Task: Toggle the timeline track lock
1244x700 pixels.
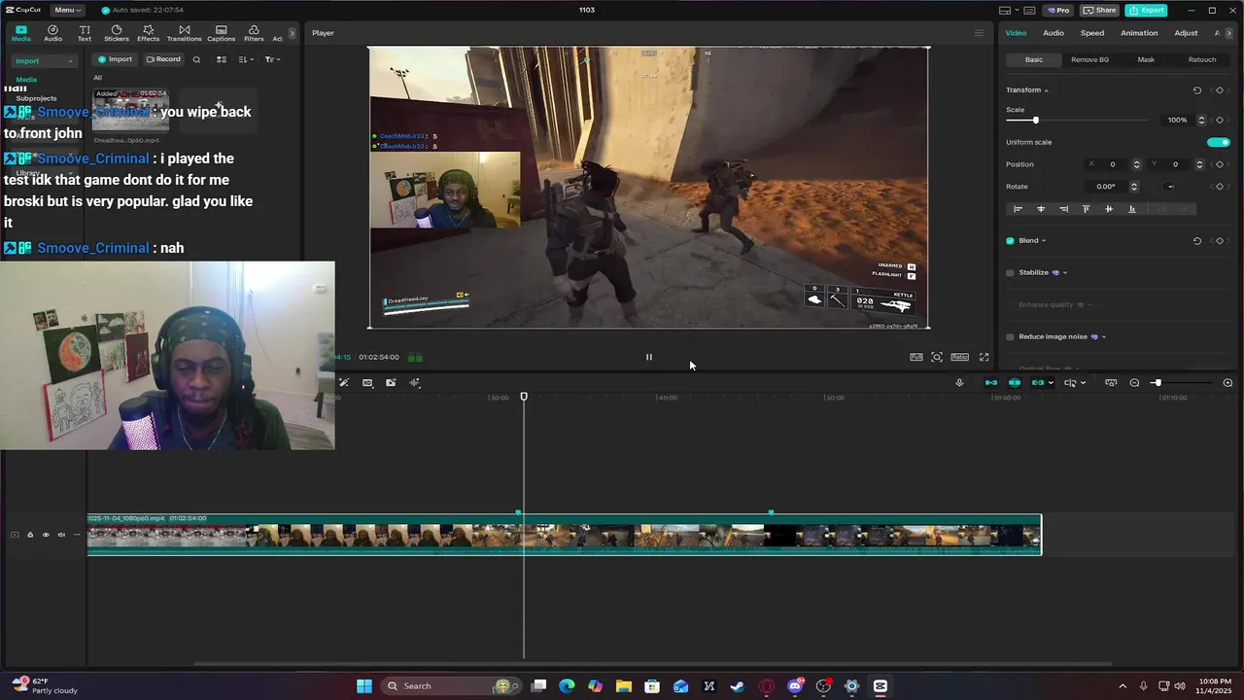Action: [x=29, y=535]
